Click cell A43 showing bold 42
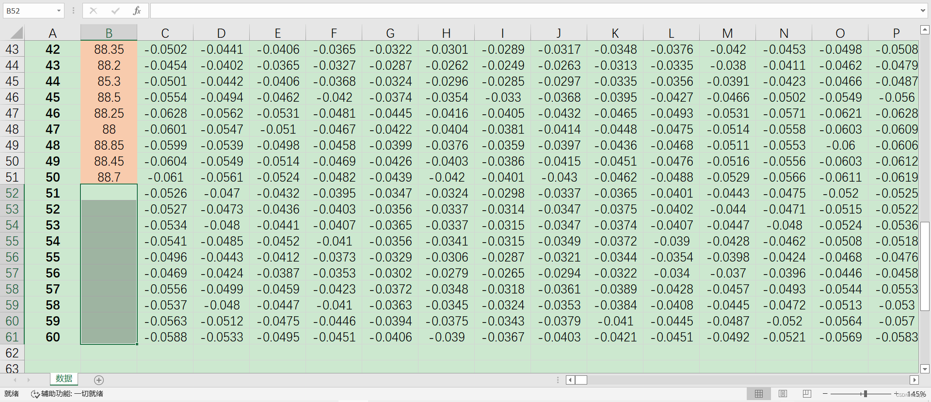931x402 pixels. (52, 49)
